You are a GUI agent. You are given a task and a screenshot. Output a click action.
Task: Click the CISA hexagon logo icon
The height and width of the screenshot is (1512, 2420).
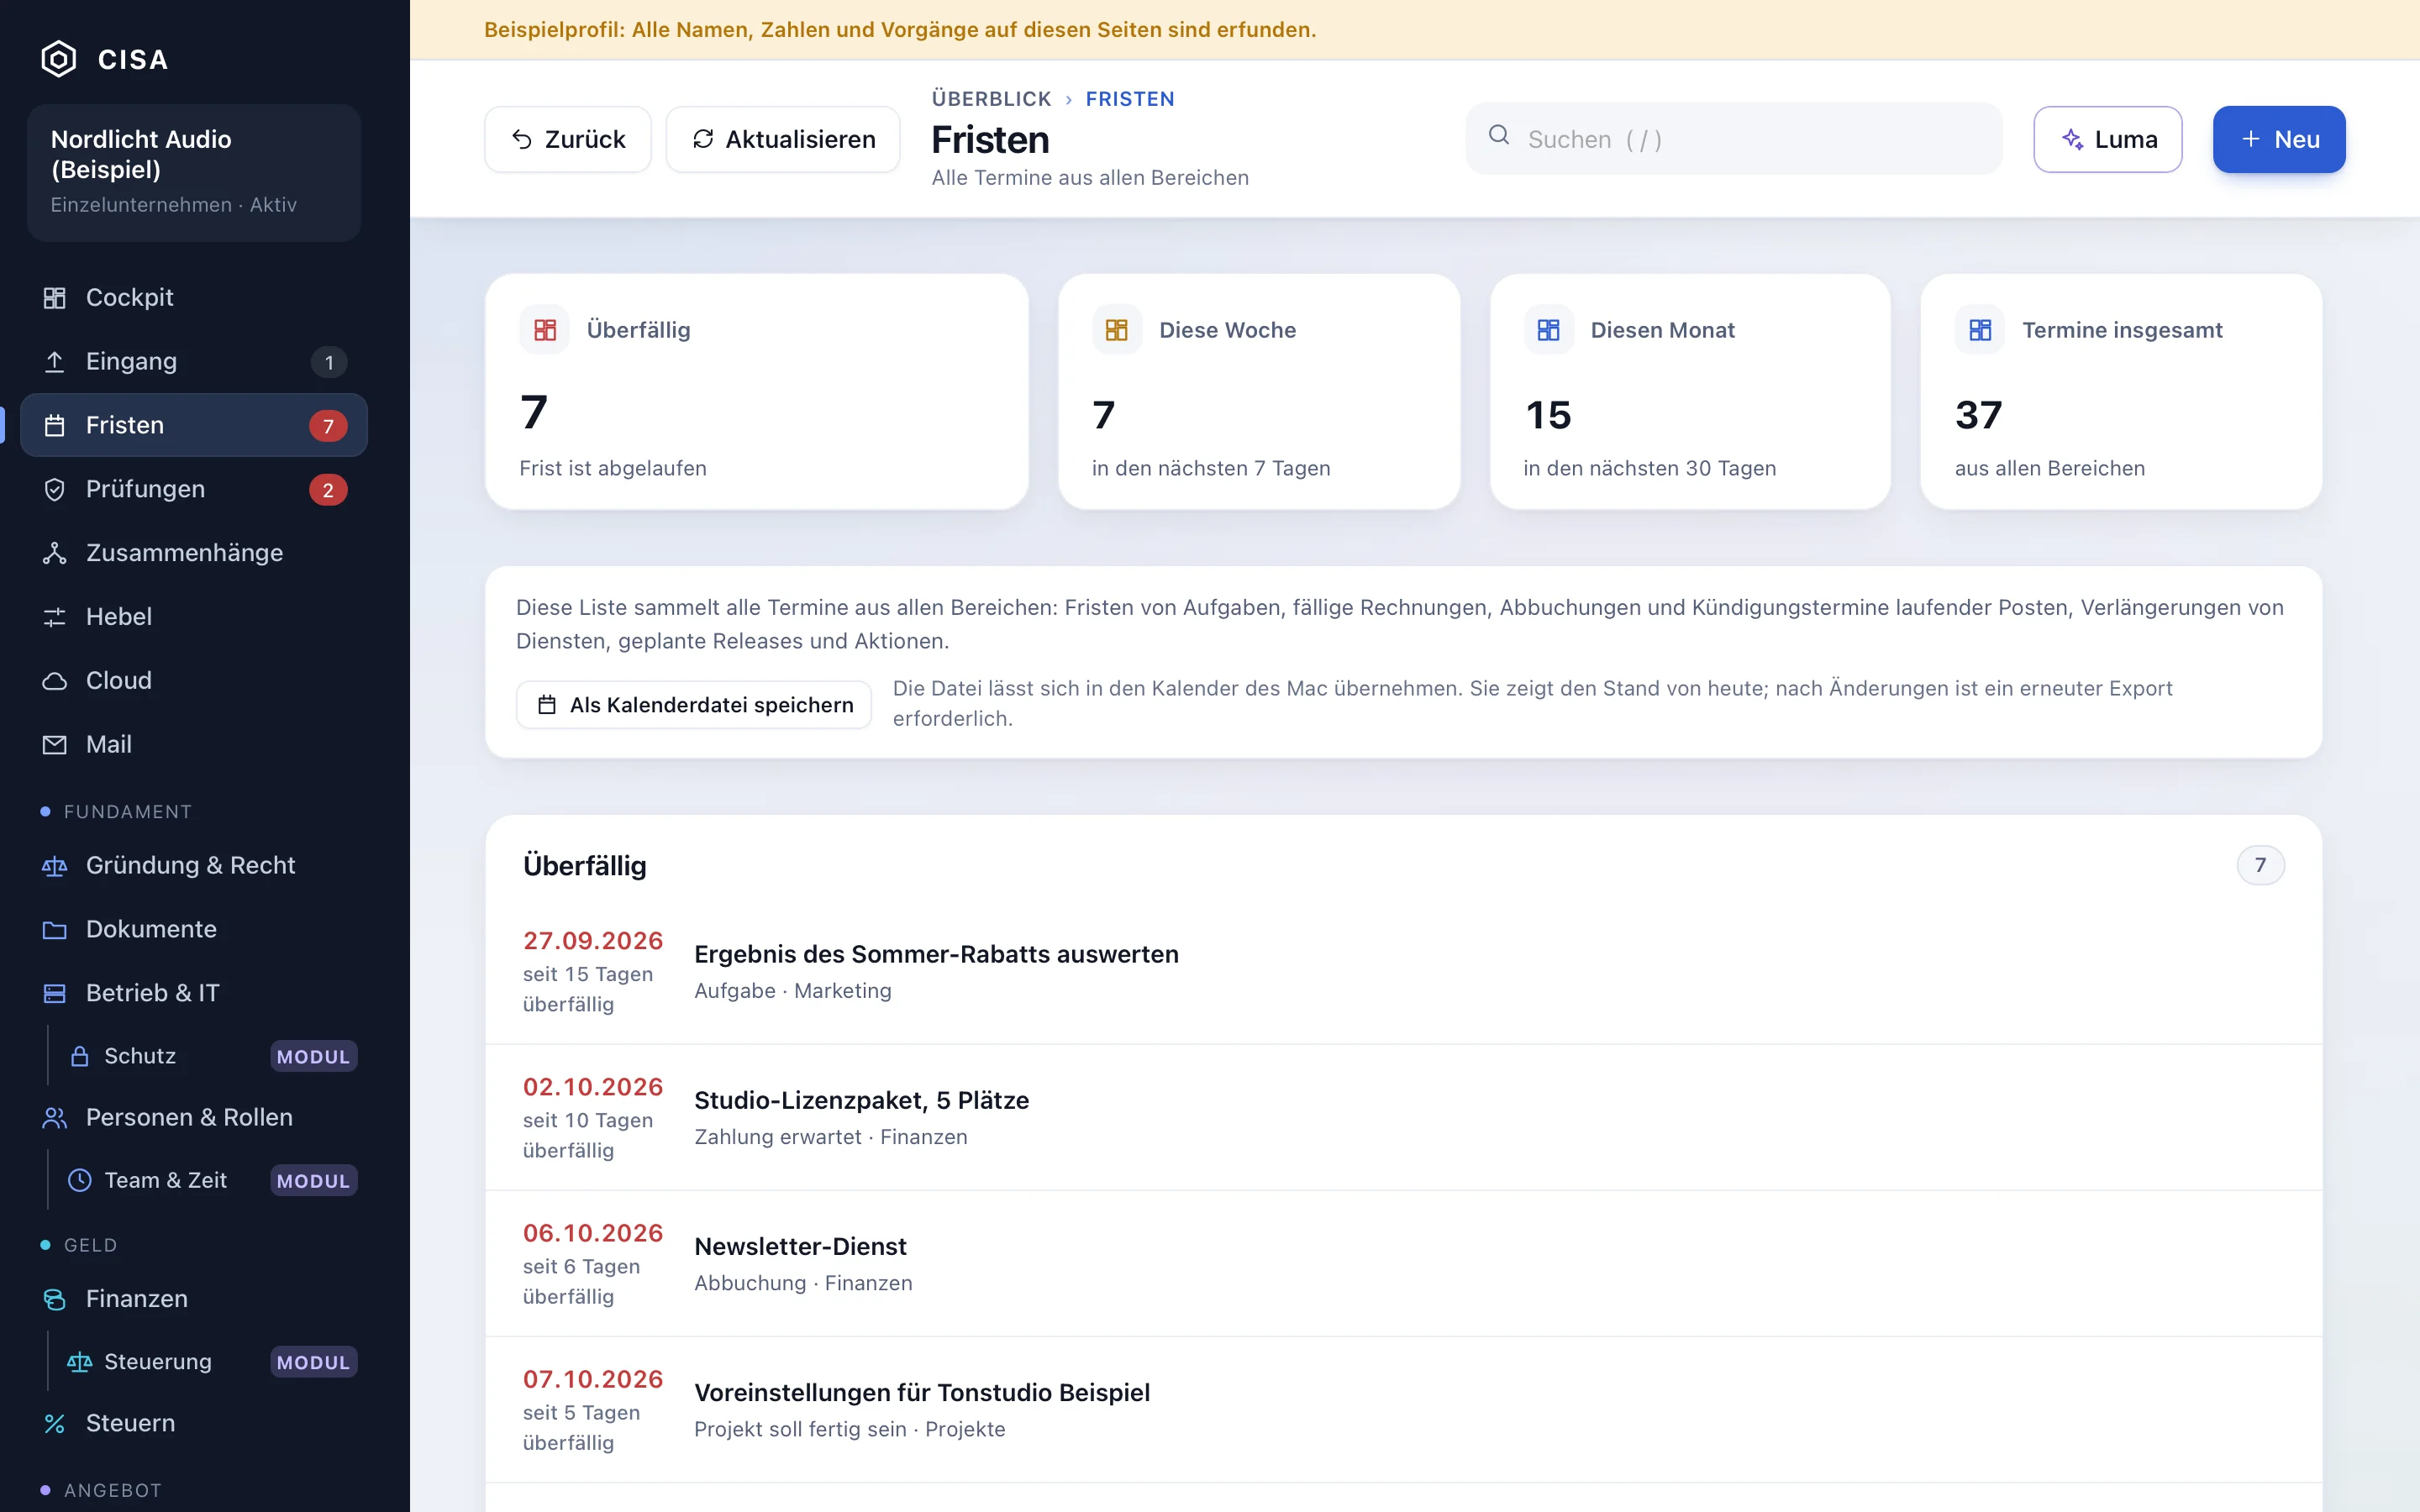click(x=59, y=59)
